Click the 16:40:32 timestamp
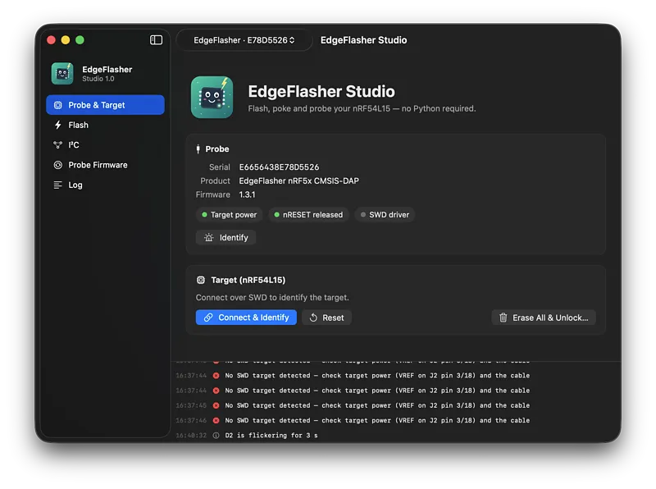The image size is (656, 489). pos(191,436)
